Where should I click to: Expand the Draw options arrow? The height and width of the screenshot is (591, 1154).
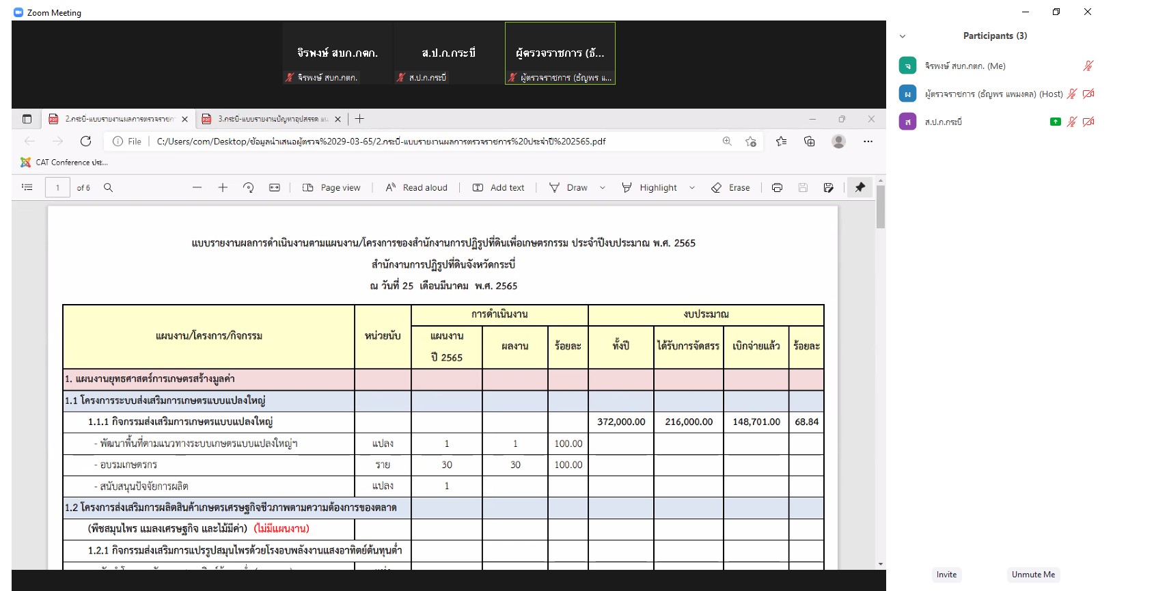point(603,187)
